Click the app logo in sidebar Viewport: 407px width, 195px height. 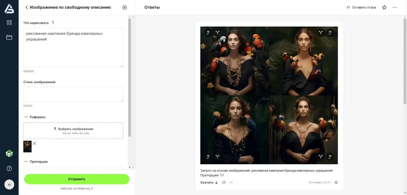[x=9, y=9]
